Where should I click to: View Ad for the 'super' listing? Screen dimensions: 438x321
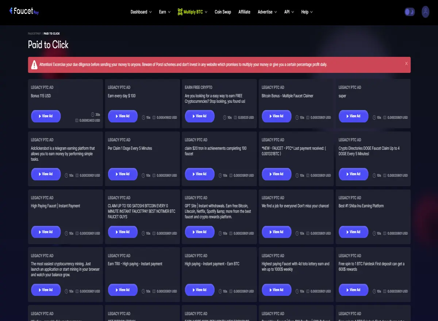click(353, 116)
